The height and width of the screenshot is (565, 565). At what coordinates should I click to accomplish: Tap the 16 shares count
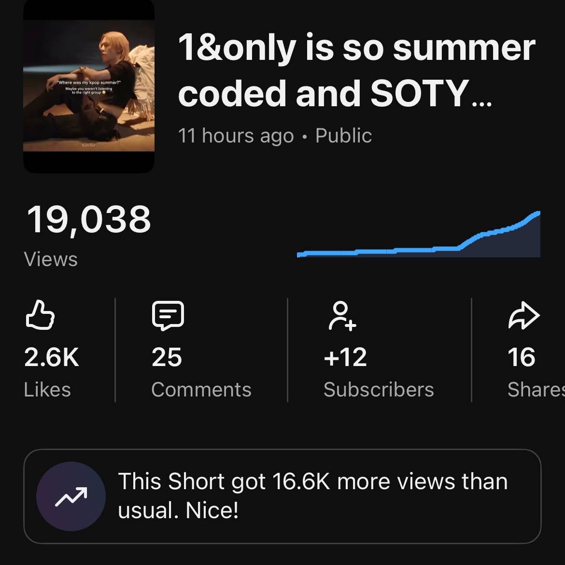point(522,357)
